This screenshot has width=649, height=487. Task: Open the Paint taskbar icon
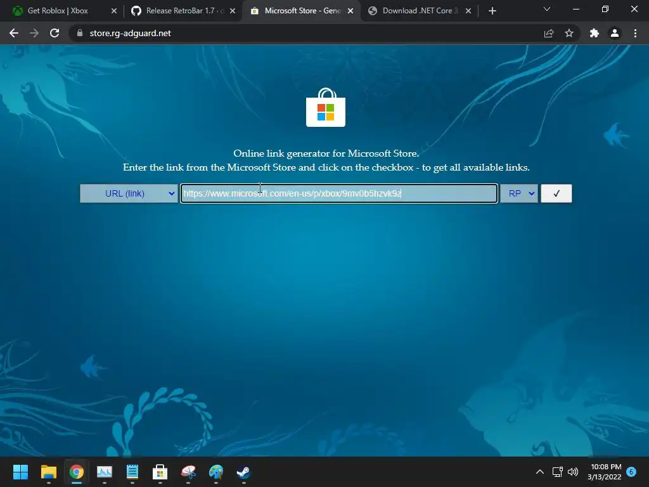click(216, 472)
